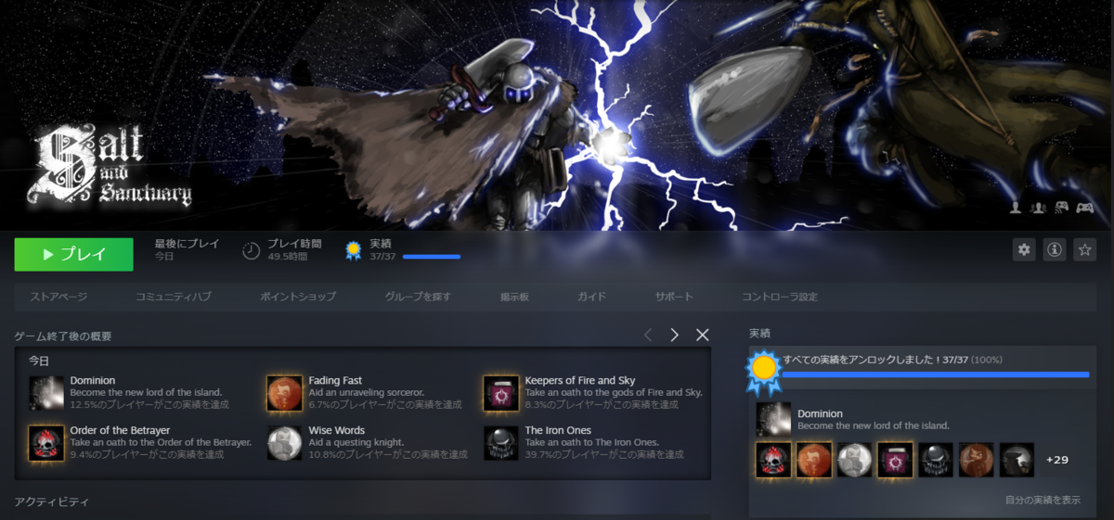Click 'The Iron Ones' achievement title text
The height and width of the screenshot is (520, 1114).
coord(556,430)
